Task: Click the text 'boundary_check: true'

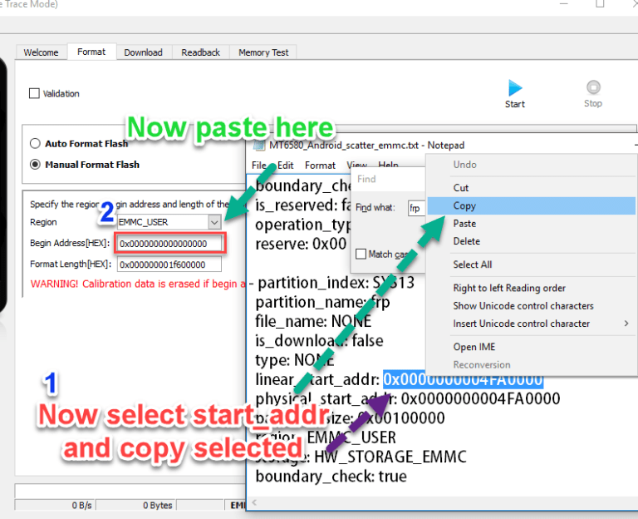Action: (331, 477)
